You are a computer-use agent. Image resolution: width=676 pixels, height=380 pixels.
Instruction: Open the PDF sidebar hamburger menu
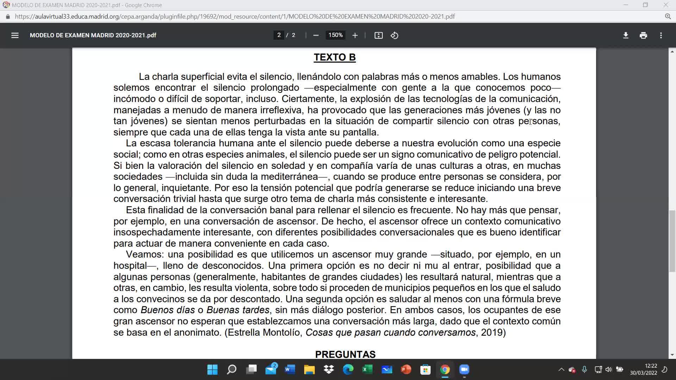coord(15,35)
